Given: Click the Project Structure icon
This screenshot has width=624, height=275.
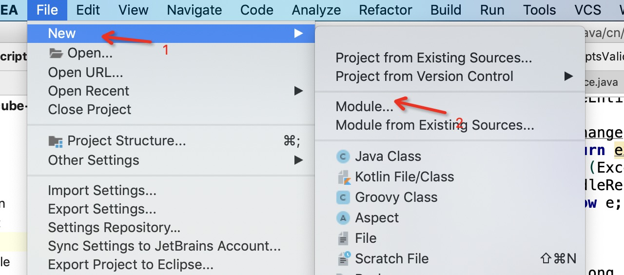Looking at the screenshot, I should click(x=56, y=141).
